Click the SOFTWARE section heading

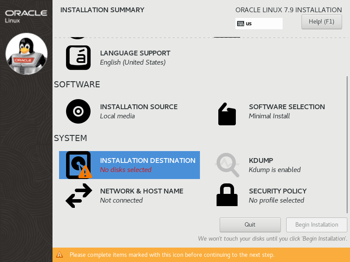pos(77,84)
